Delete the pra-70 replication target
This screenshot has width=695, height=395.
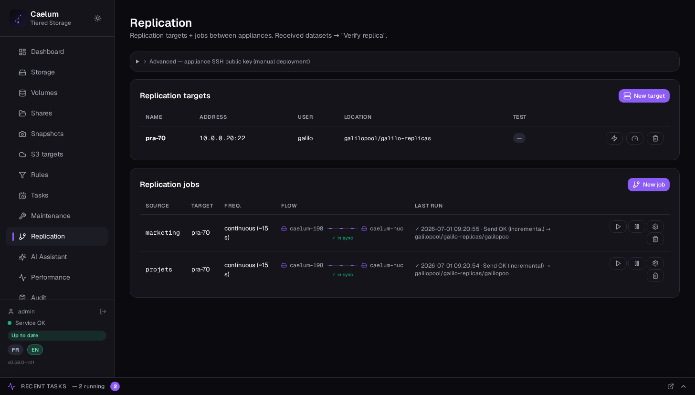point(655,138)
